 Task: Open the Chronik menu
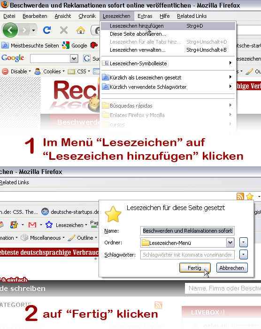[x=87, y=16]
